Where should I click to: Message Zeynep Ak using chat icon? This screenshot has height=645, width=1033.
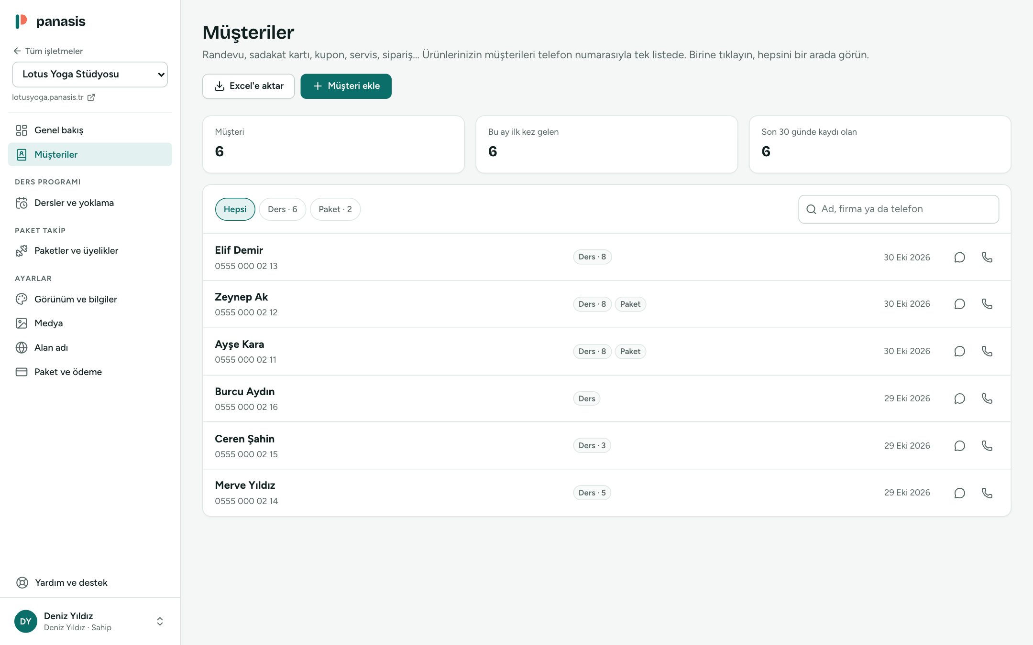959,304
